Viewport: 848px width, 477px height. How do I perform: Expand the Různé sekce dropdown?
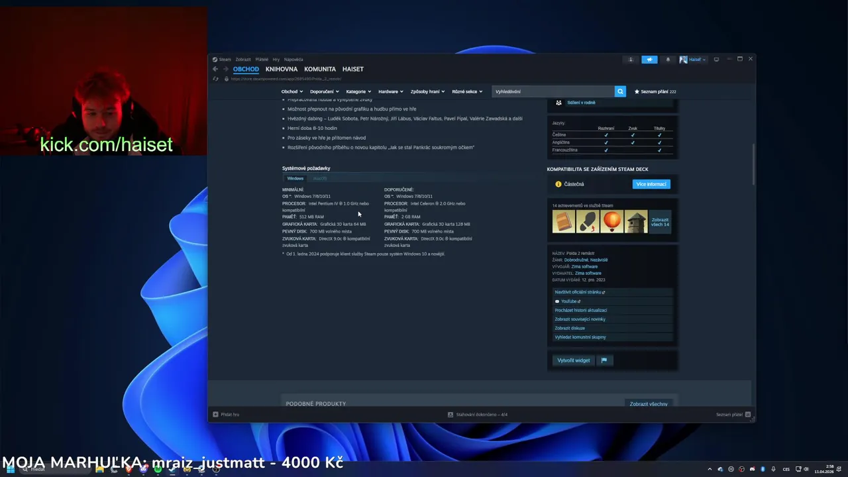pos(467,91)
